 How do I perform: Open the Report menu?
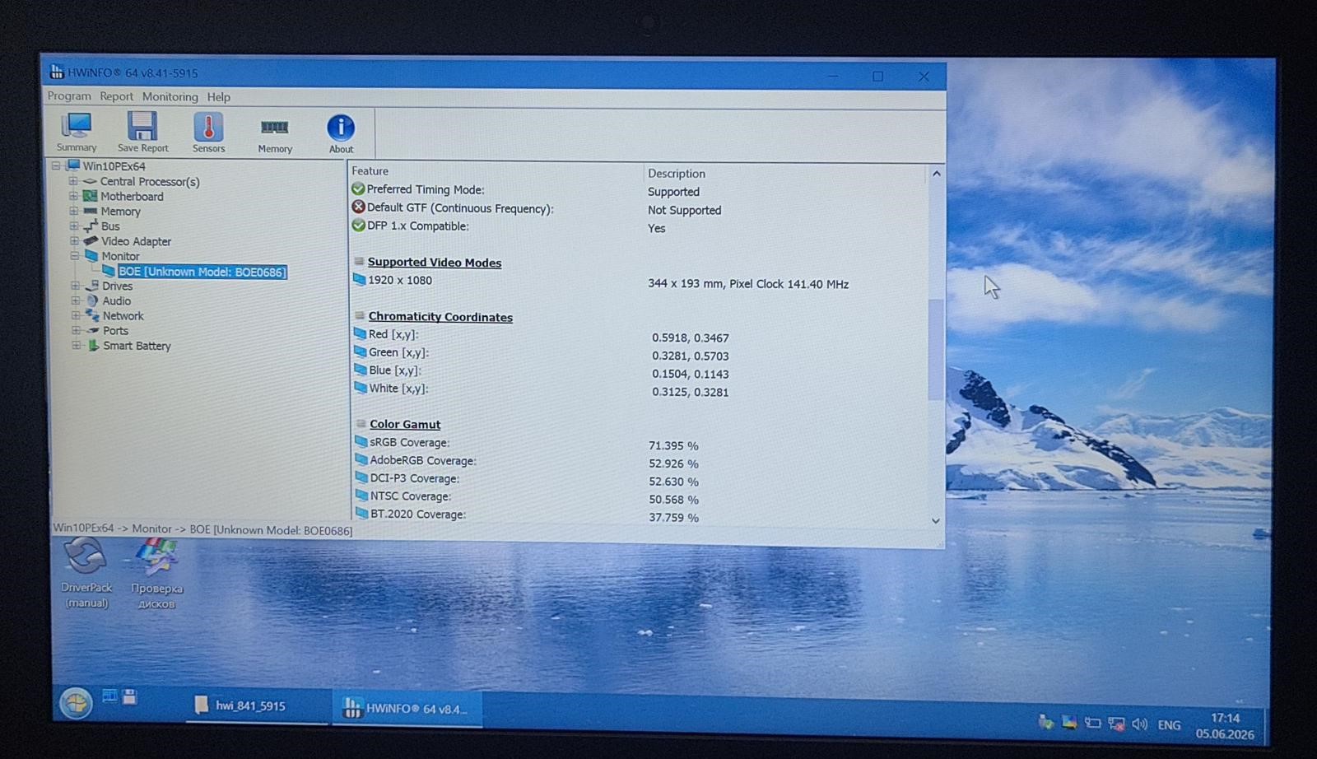[116, 96]
